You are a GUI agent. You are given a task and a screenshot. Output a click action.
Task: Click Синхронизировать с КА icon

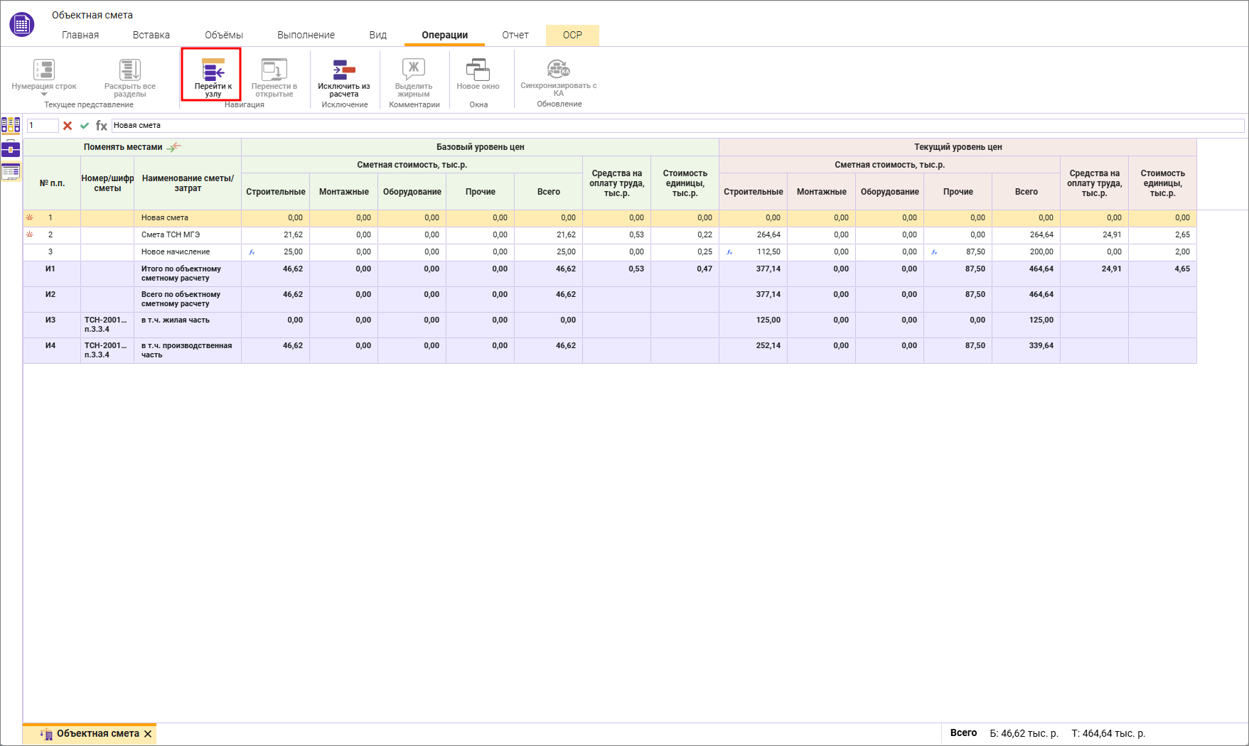(x=558, y=69)
